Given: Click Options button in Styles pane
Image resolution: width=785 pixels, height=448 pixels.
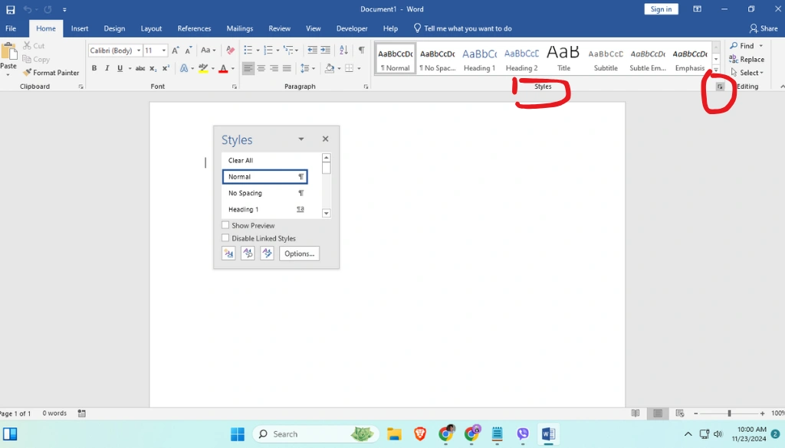Looking at the screenshot, I should point(300,253).
